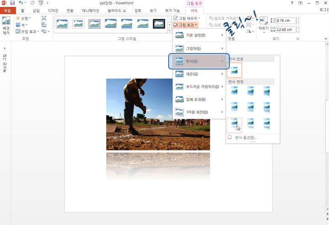Switch to the 검토 tab
Viewport: 329px width, 225px height.
point(138,11)
